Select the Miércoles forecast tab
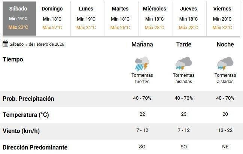The image size is (243, 154). coord(154,18)
